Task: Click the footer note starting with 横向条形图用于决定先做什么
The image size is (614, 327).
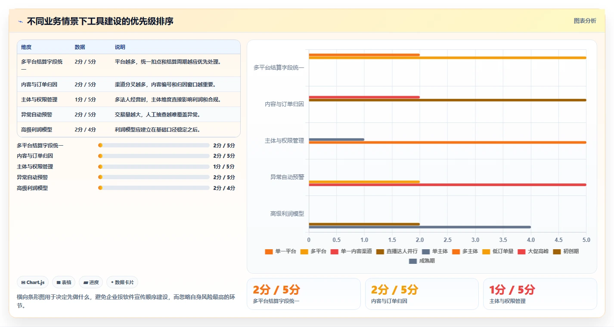Action: click(126, 301)
